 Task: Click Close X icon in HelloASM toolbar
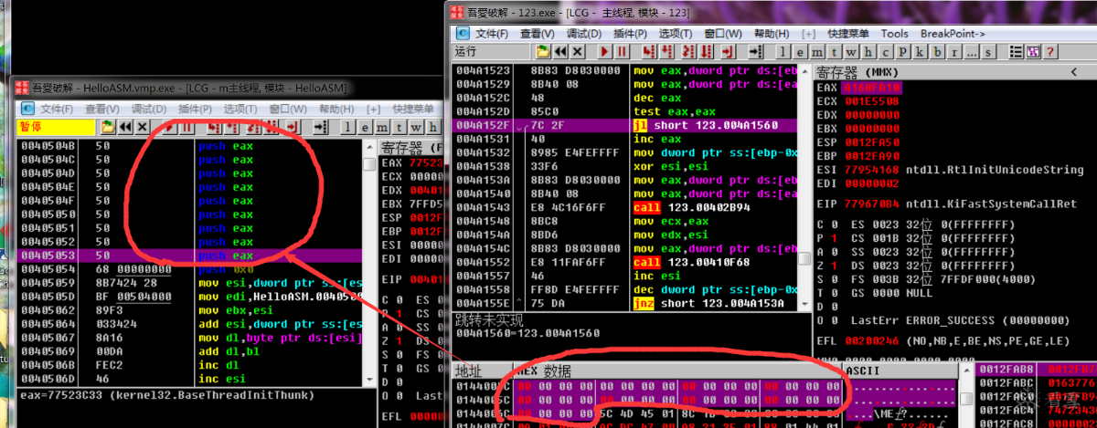coord(142,127)
